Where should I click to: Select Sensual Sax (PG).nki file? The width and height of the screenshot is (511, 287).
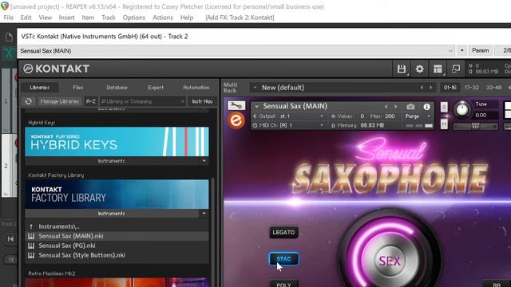67,246
